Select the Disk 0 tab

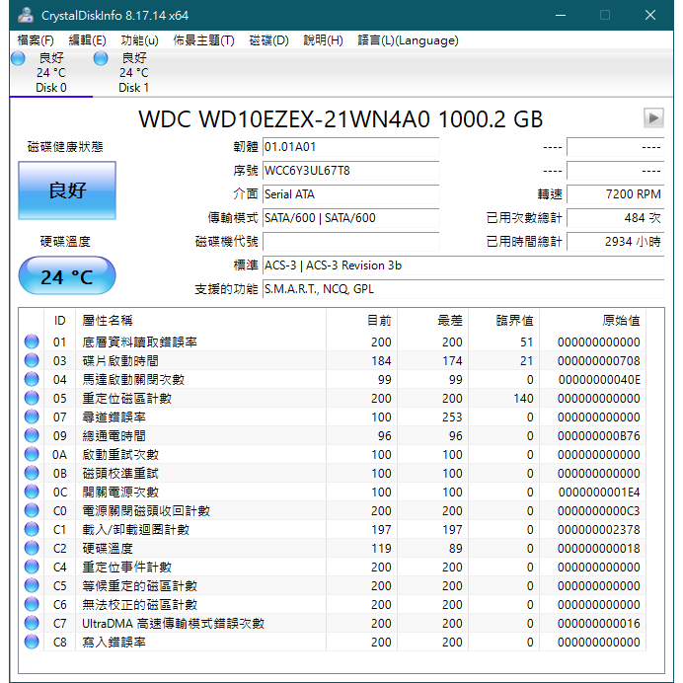(x=51, y=73)
